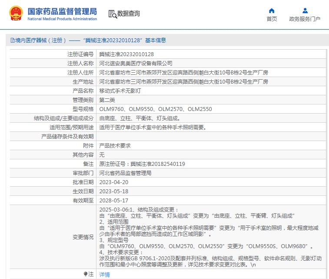Click the 数据查询 label

(128, 13)
